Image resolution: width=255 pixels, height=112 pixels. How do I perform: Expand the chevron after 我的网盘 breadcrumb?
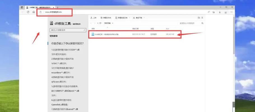[x=113, y=23]
